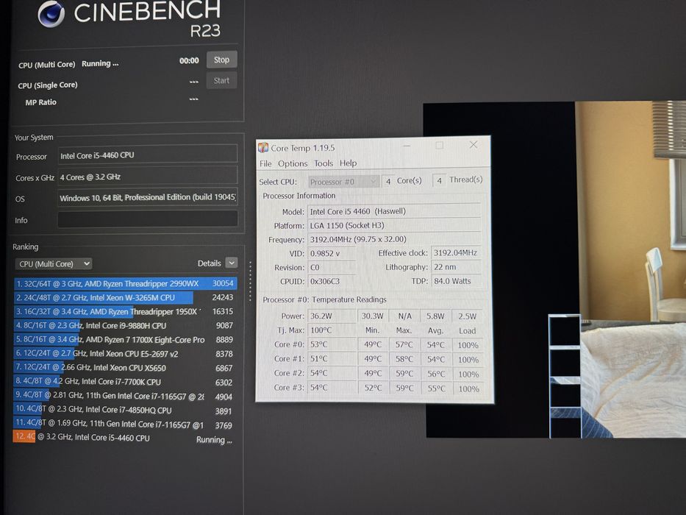Click the OS field Windows 10 value
Screen dimensions: 686x515
click(x=148, y=197)
